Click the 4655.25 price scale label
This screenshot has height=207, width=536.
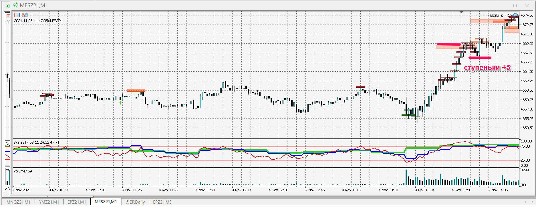coord(527,118)
